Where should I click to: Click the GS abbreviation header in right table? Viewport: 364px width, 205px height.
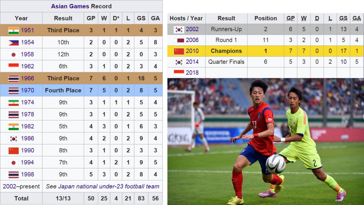tap(343, 18)
